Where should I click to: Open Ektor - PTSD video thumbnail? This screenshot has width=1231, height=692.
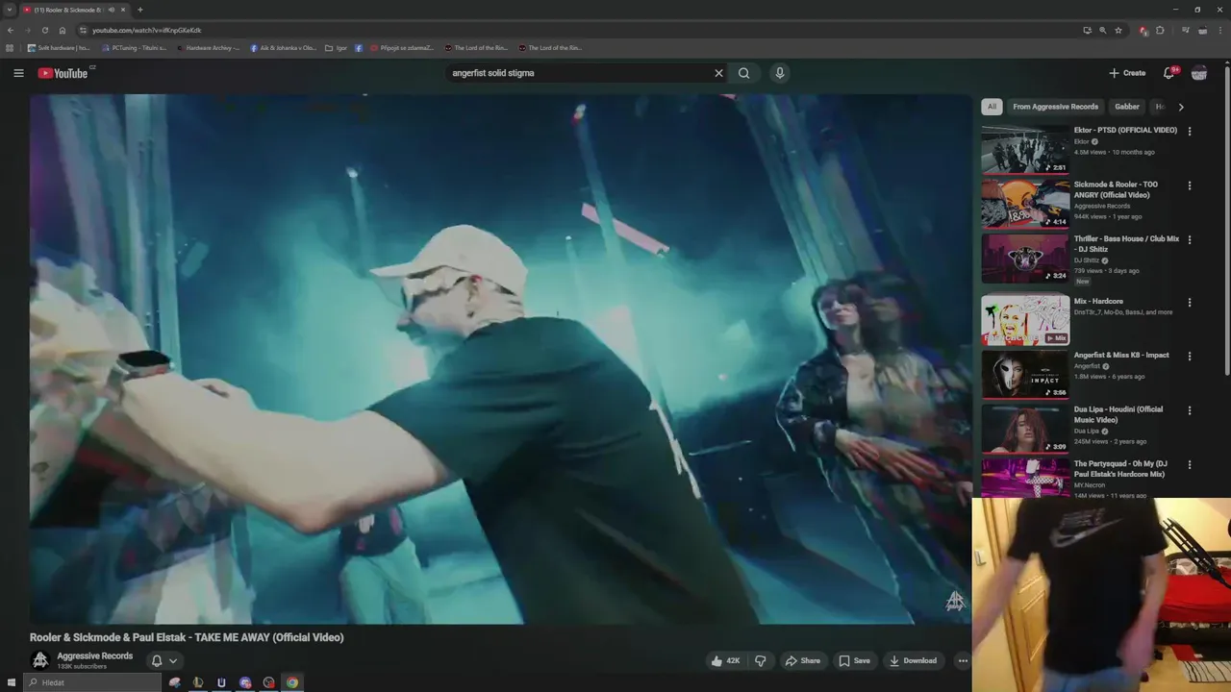point(1025,149)
